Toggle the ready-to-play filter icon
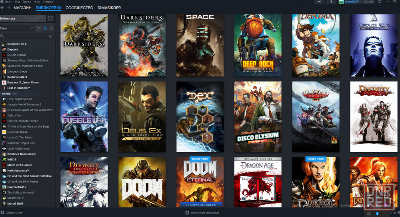This screenshot has width=400, height=217. [x=51, y=28]
